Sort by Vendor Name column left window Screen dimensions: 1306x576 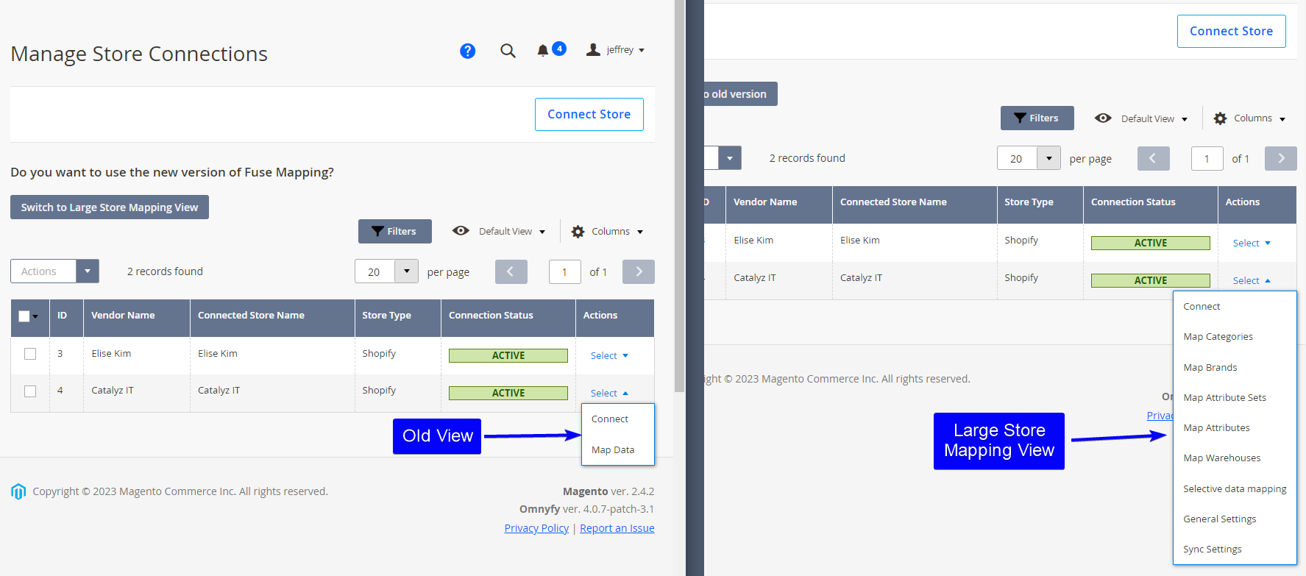tap(137, 318)
